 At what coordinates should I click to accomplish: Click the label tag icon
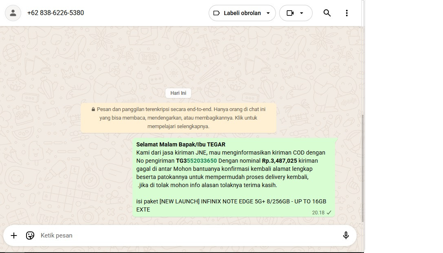[x=216, y=13]
